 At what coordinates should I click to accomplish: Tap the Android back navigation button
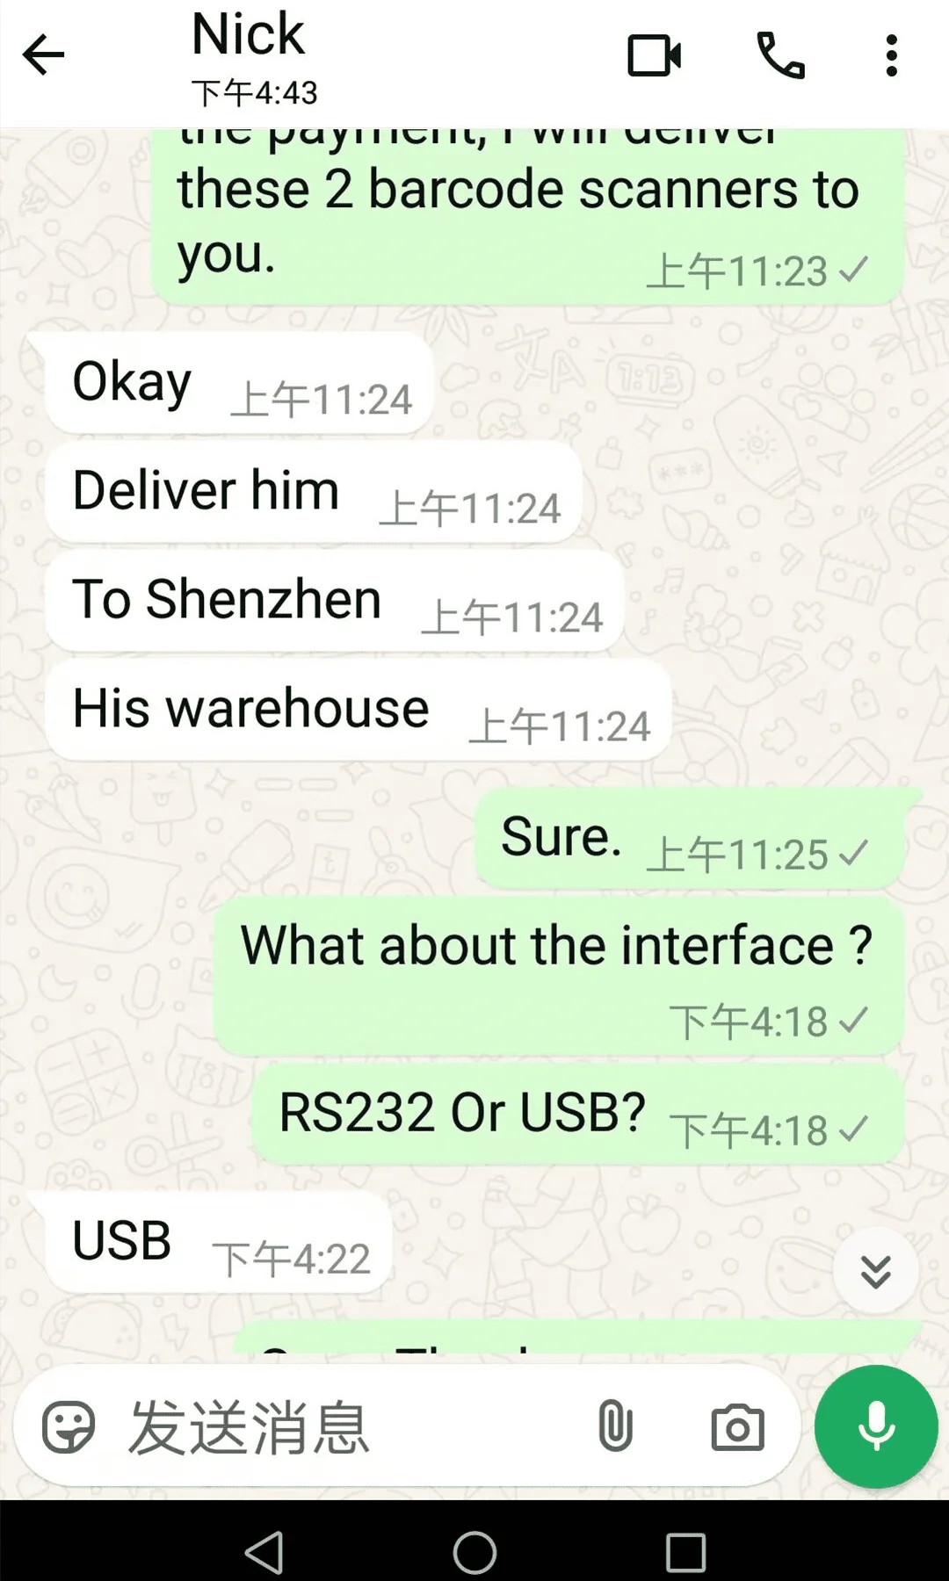264,1552
